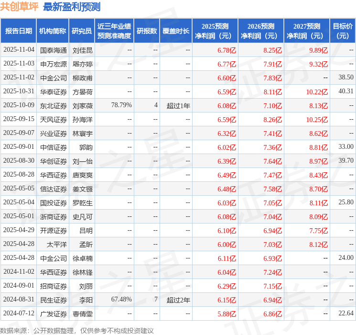Screen dimensions: 356x335
Task: Click analyst name 屠亦婷
Action: tap(83, 64)
